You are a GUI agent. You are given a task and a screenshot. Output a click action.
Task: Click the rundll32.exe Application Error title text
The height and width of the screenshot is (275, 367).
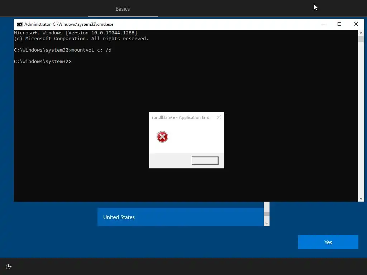(181, 117)
